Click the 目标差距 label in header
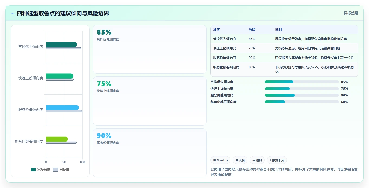This screenshot has height=188, width=369. pyautogui.click(x=351, y=13)
